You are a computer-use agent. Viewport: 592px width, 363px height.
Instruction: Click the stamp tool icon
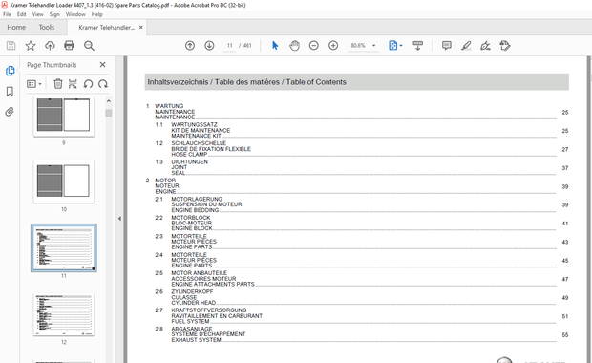tap(505, 46)
